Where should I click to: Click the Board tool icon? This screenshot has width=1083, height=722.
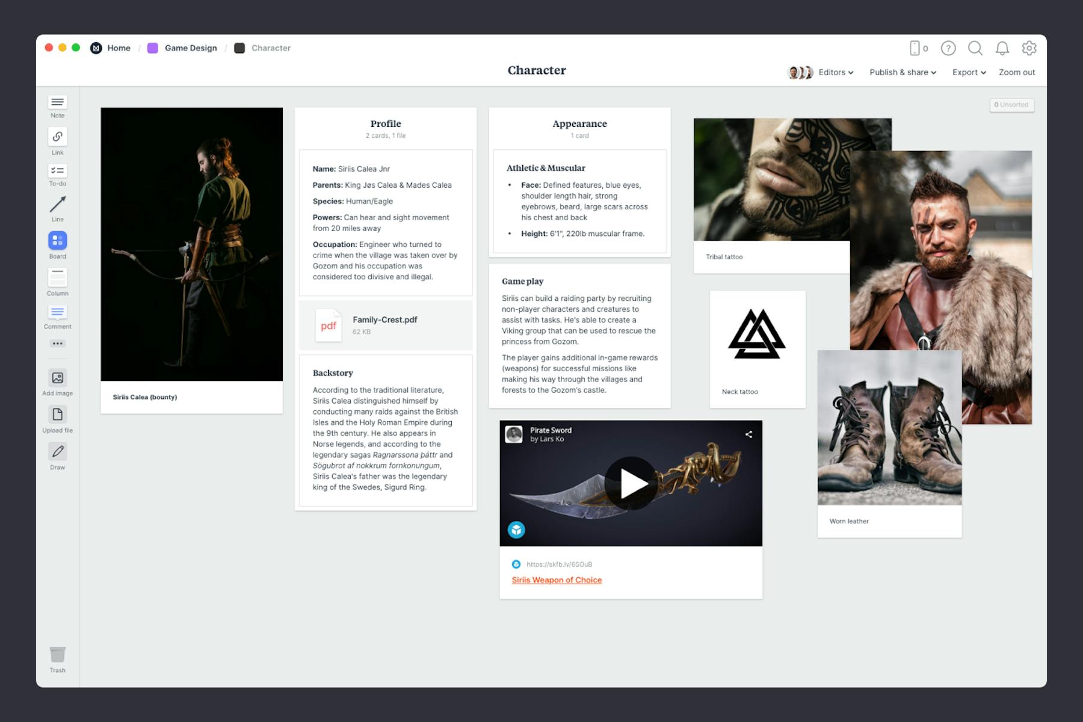[57, 241]
